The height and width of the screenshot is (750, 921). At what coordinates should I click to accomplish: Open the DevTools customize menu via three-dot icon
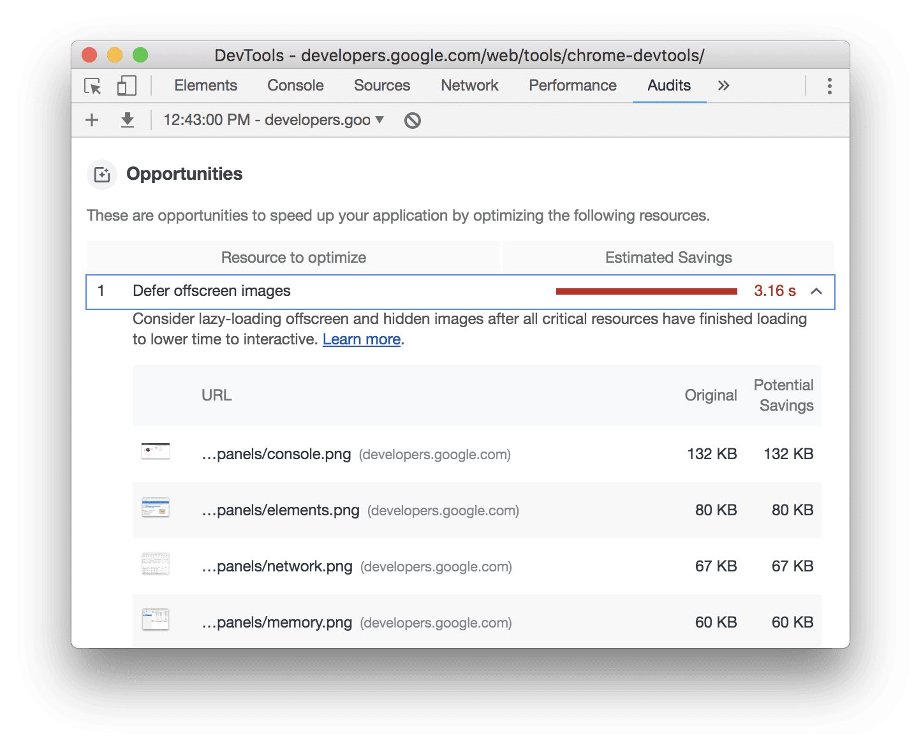(x=829, y=85)
